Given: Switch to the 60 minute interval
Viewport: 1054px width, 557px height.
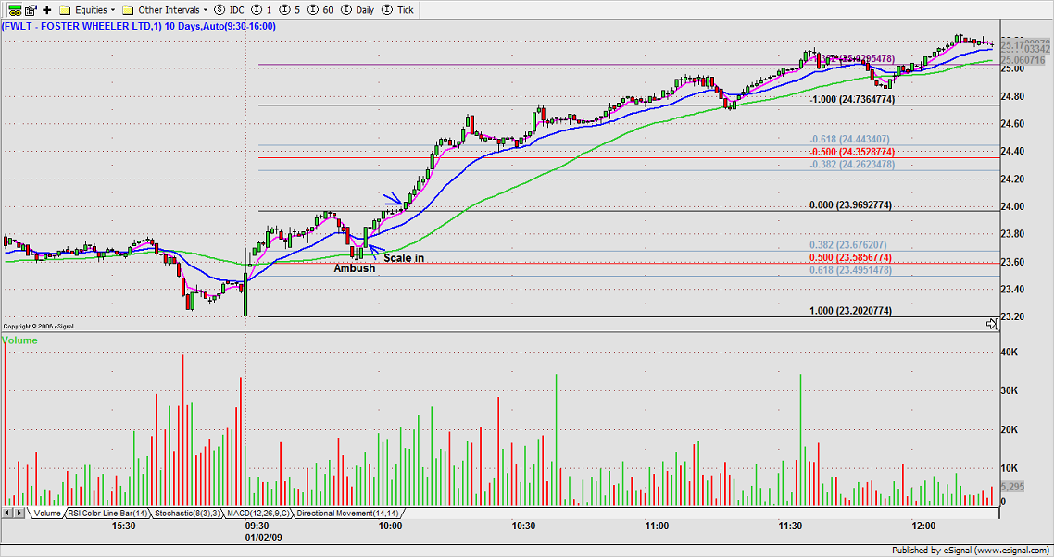Looking at the screenshot, I should (x=320, y=10).
